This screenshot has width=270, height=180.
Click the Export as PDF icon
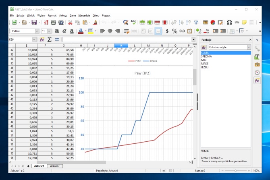click(x=46, y=22)
